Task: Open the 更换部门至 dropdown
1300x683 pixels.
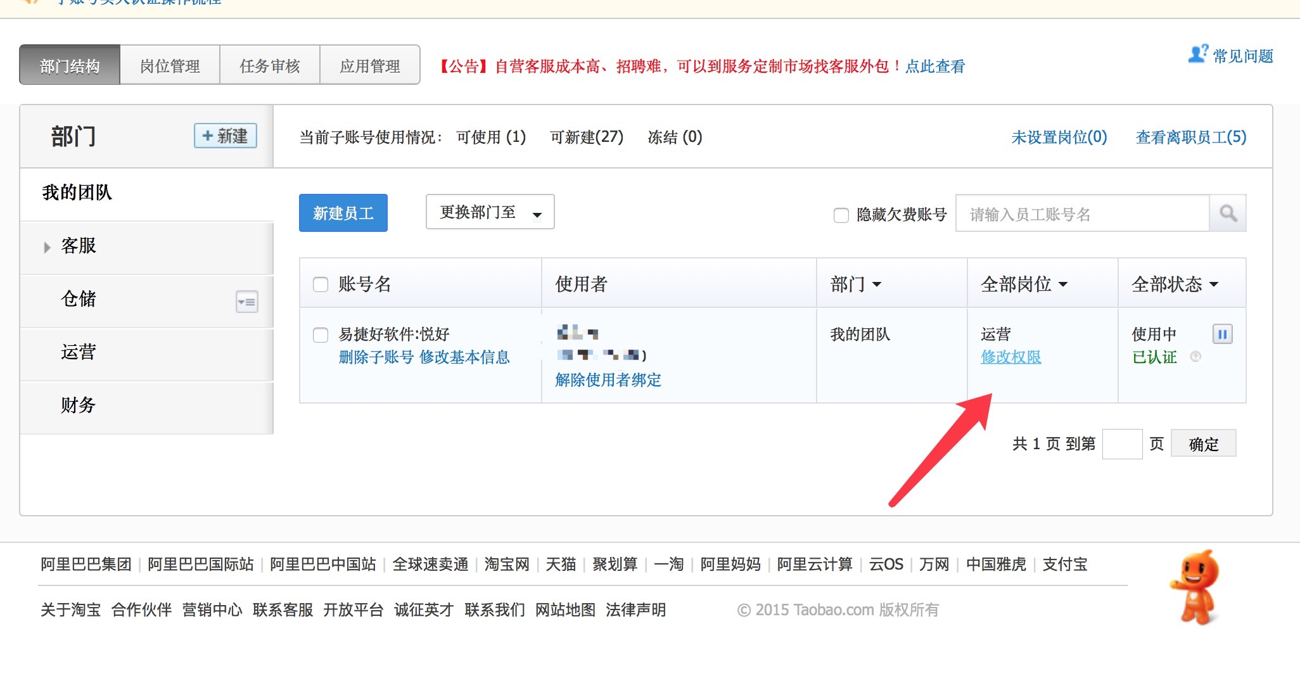Action: coord(490,212)
